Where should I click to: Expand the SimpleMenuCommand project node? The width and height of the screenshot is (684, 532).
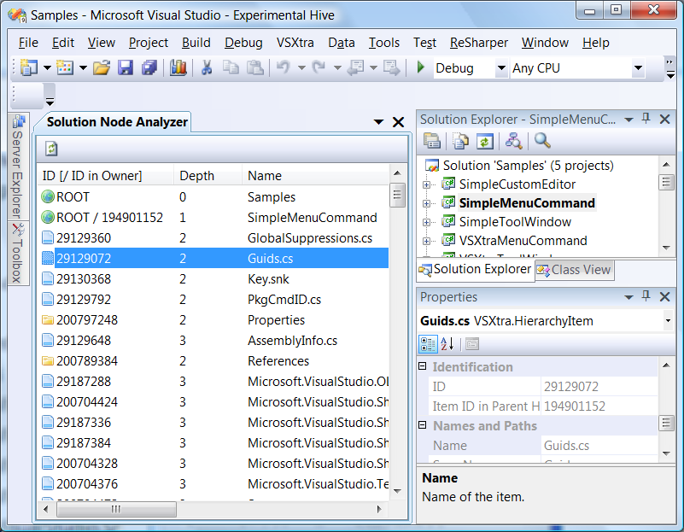point(426,203)
